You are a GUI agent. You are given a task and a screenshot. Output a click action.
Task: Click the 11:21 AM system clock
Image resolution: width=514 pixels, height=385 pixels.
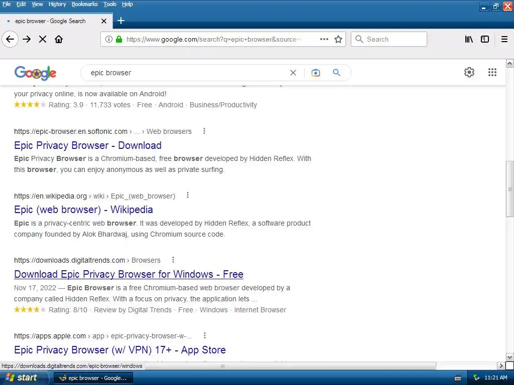(496, 378)
